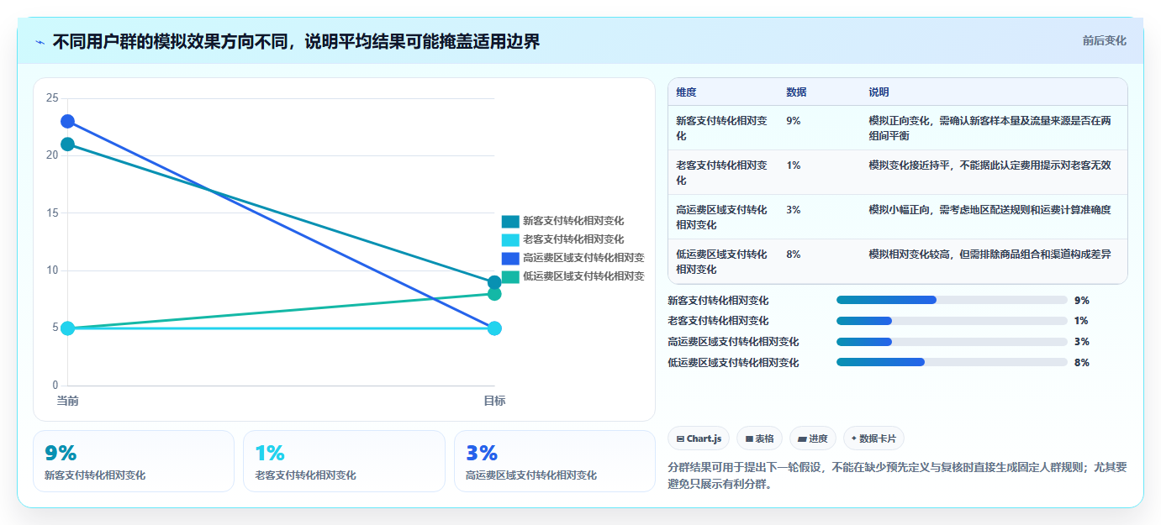This screenshot has width=1161, height=525.
Task: Click the 目标 x-axis label
Action: pos(494,402)
